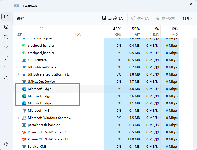Viewport: 197px width, 150px height.
Task: Click the 10.5 MB memory value
Action: point(134,60)
